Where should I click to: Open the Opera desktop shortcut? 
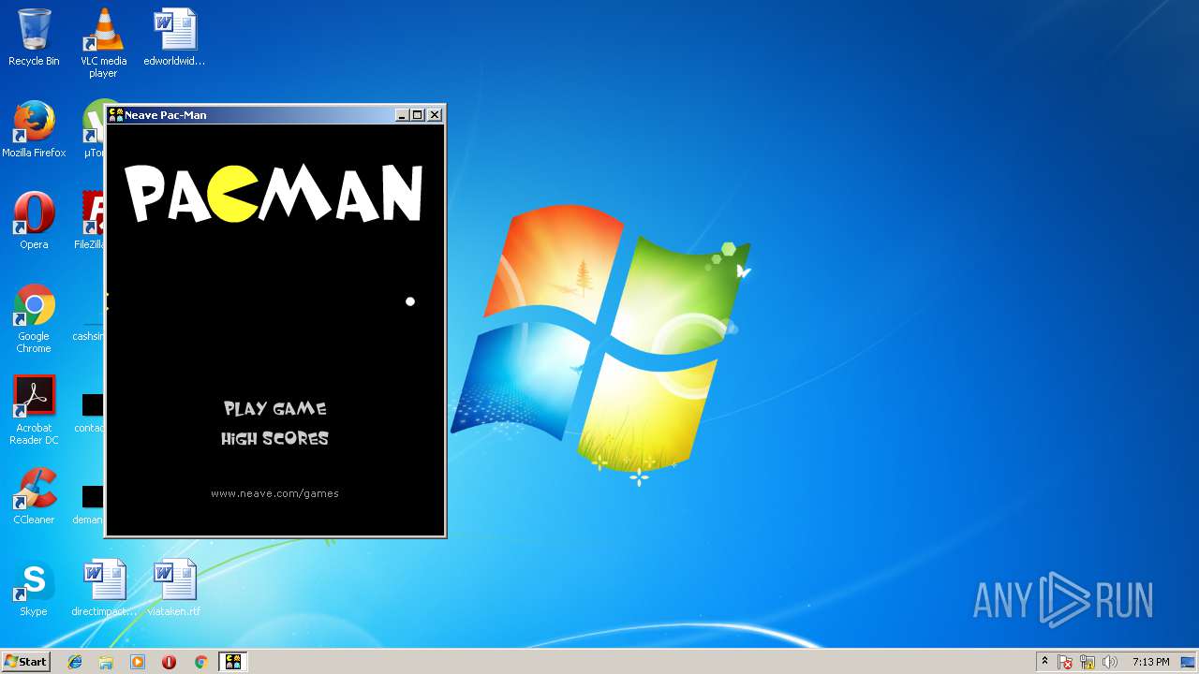tap(34, 221)
